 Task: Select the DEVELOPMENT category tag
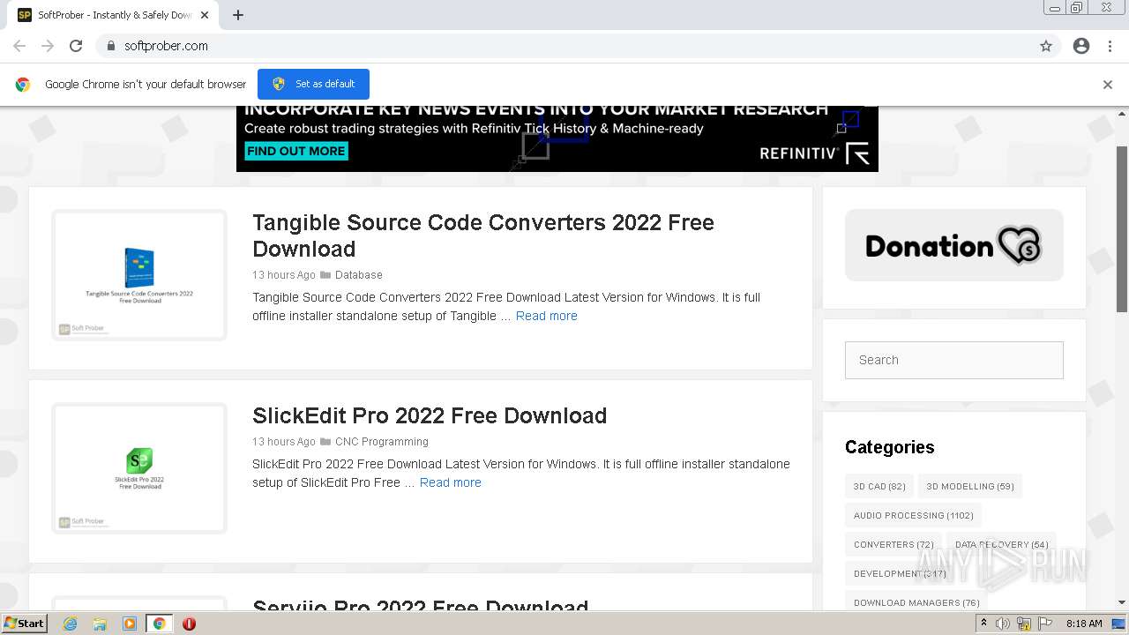900,573
